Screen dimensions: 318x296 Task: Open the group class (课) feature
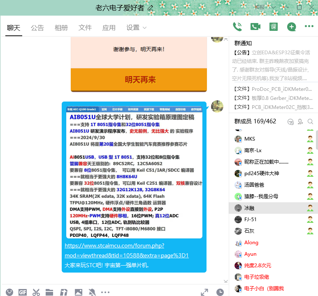pyautogui.click(x=274, y=27)
